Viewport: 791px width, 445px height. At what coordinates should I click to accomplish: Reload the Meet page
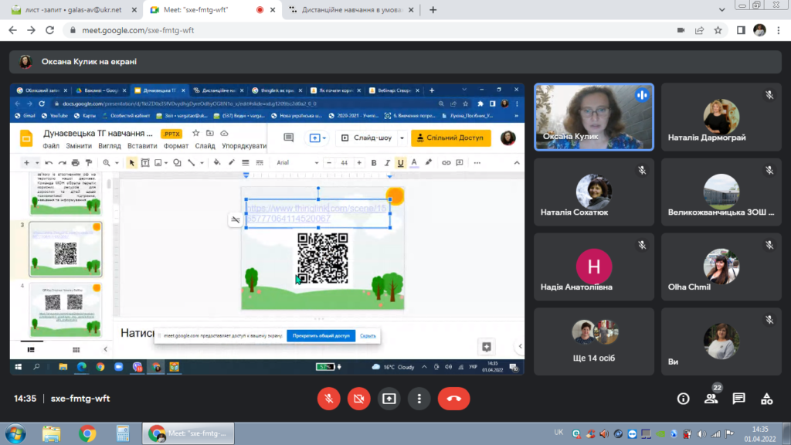point(49,30)
